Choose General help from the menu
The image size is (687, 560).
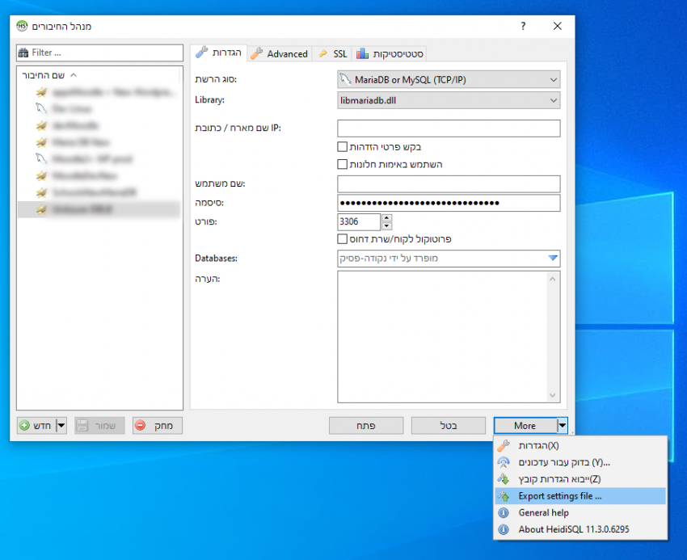pyautogui.click(x=580, y=512)
